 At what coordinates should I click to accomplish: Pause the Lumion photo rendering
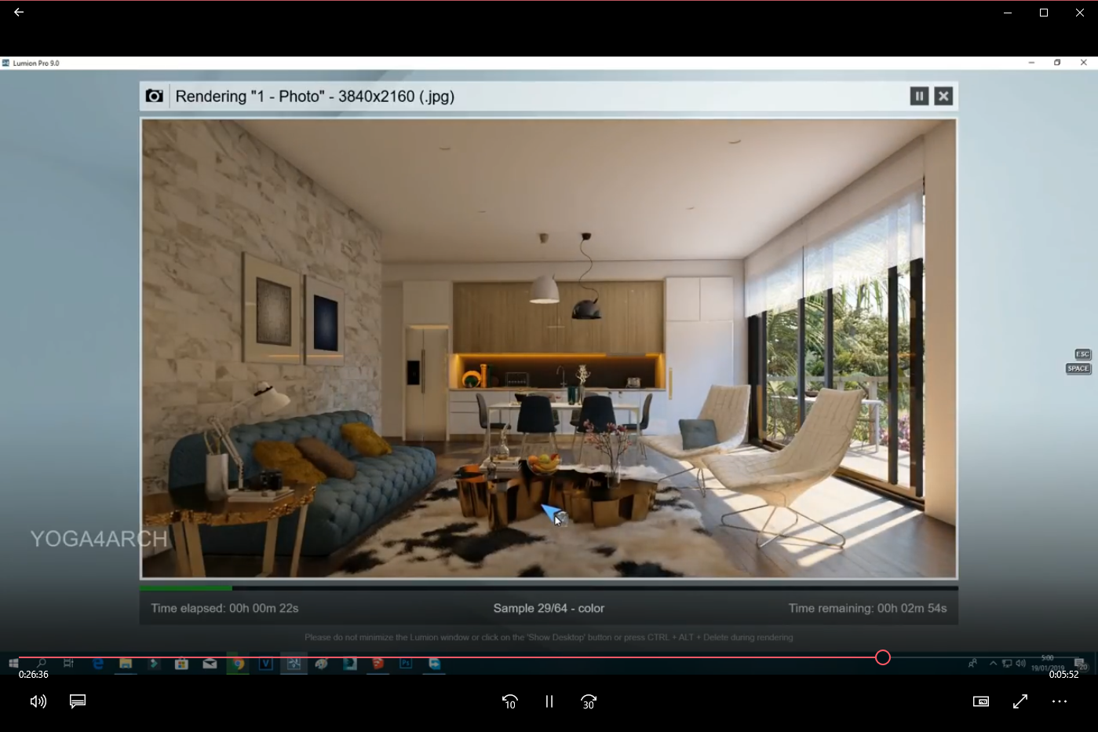point(919,96)
